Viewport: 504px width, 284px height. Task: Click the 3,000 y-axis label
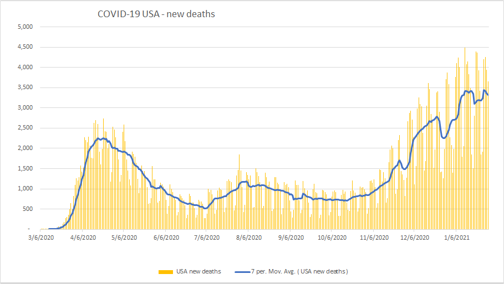click(25, 107)
